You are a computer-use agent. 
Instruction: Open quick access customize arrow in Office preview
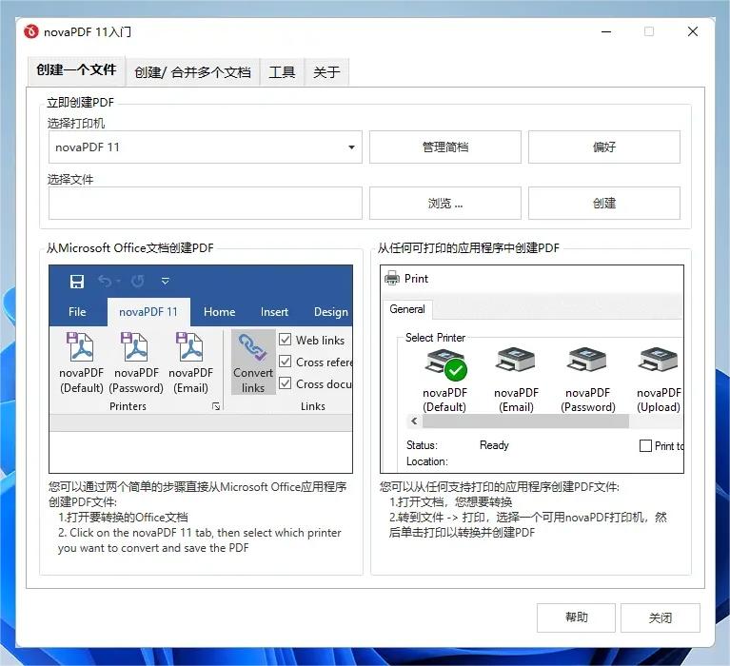(166, 281)
